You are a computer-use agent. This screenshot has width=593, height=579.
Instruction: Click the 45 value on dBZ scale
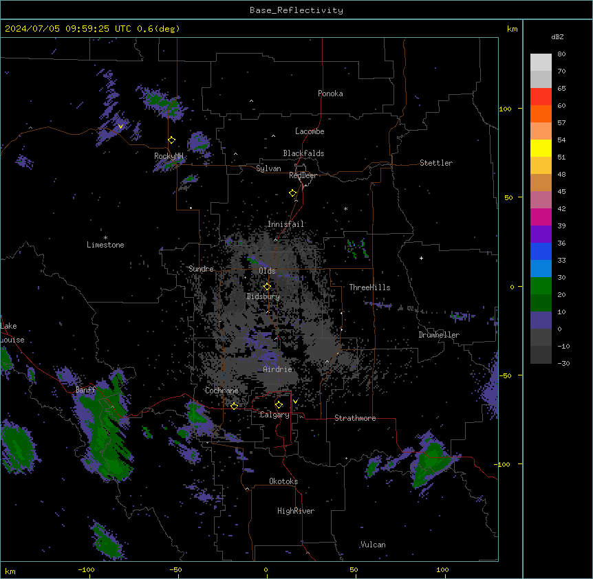click(x=561, y=192)
